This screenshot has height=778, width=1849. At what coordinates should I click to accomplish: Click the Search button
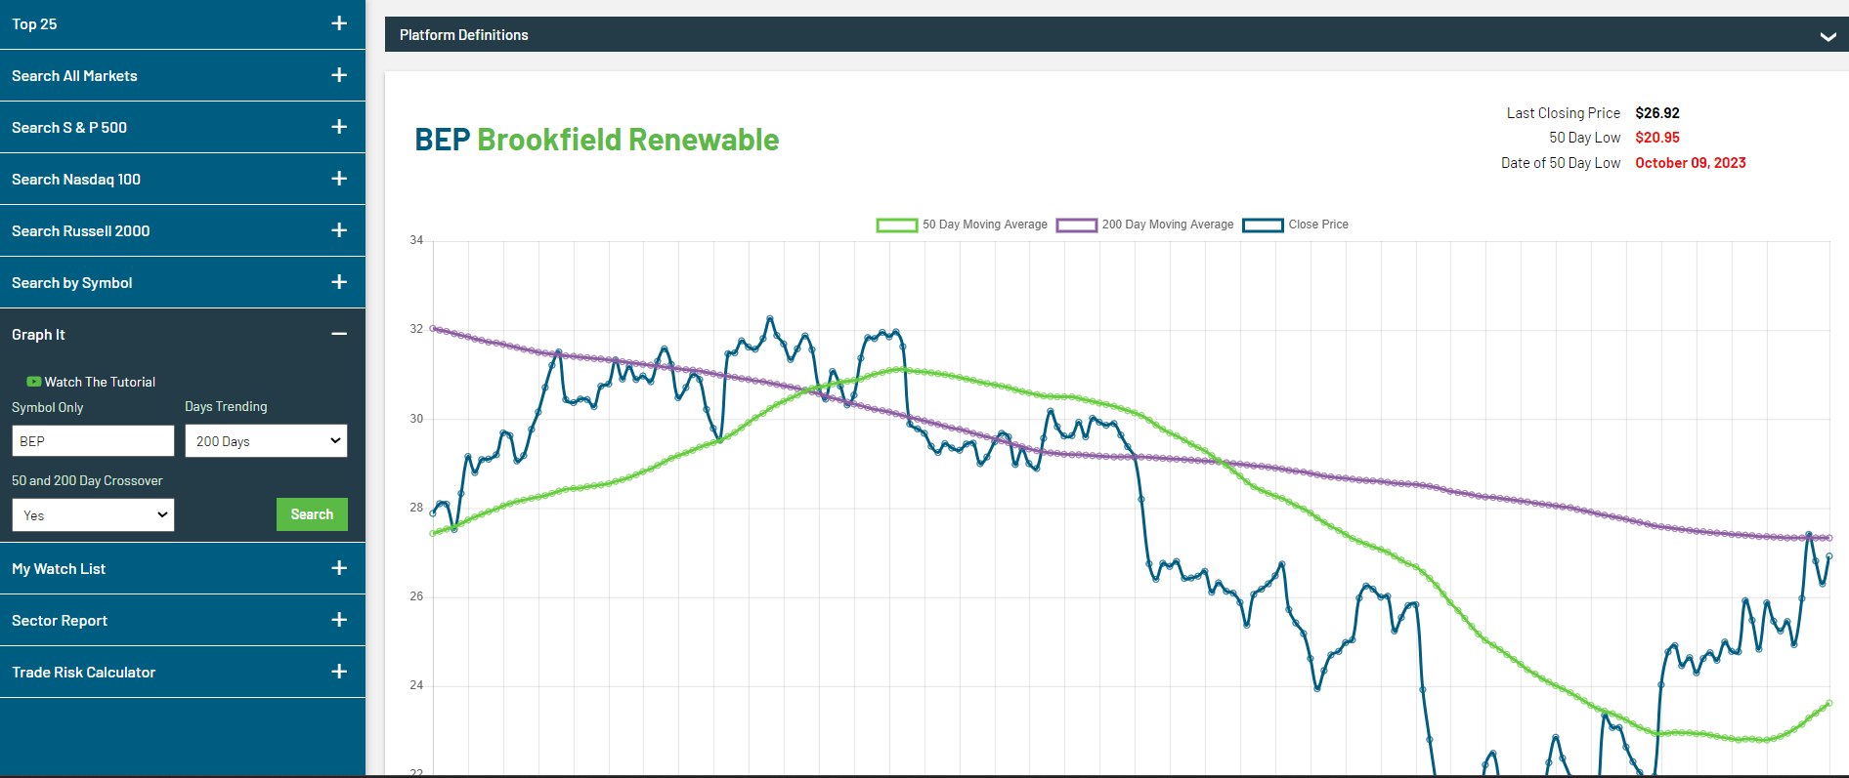pos(312,514)
